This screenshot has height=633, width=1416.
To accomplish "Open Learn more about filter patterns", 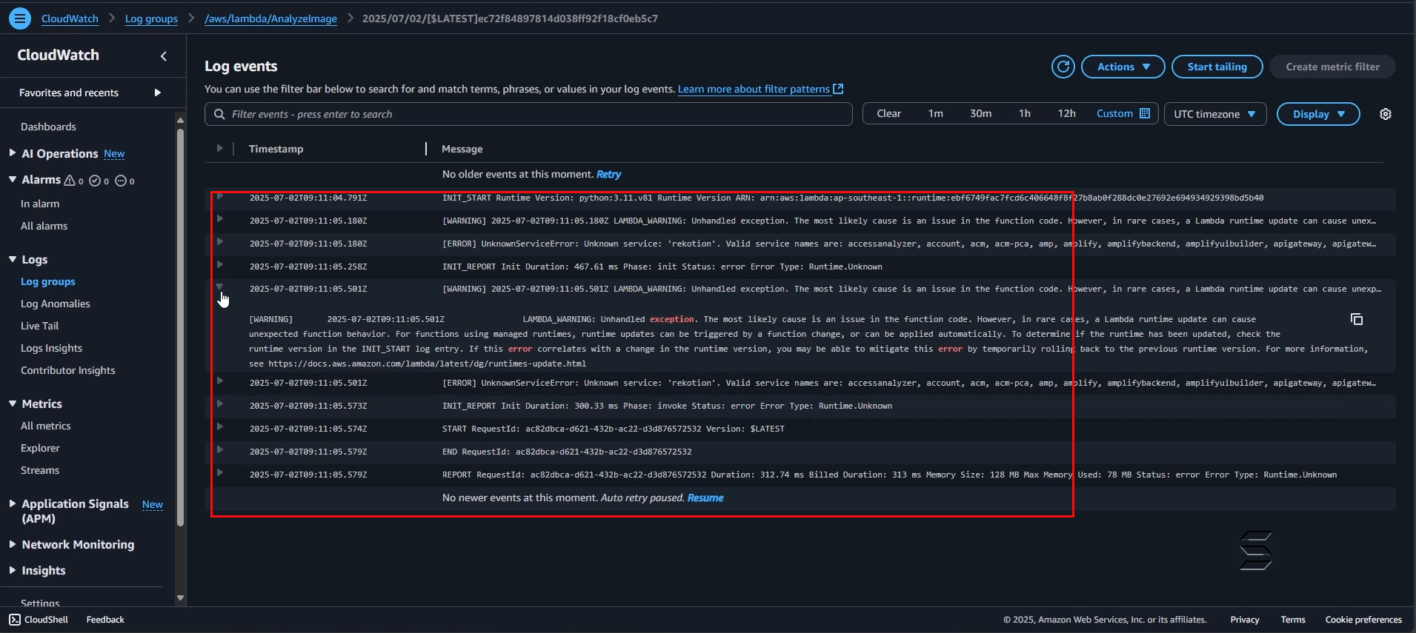I will tap(754, 89).
